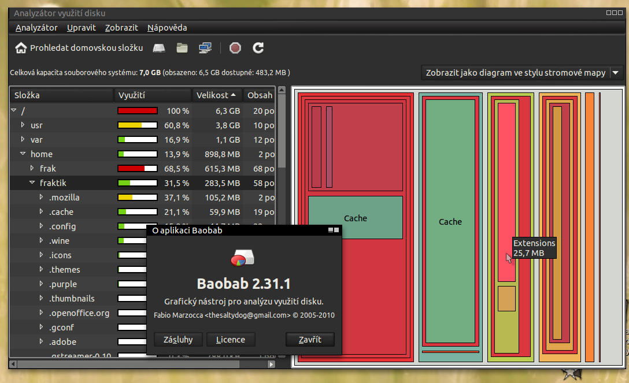Scan a remote folder via network icon
The height and width of the screenshot is (383, 629).
coord(205,48)
